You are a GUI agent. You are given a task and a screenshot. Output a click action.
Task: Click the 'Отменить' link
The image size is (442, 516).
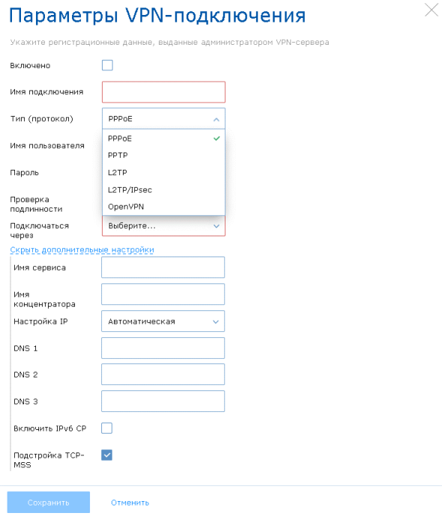[x=130, y=503]
